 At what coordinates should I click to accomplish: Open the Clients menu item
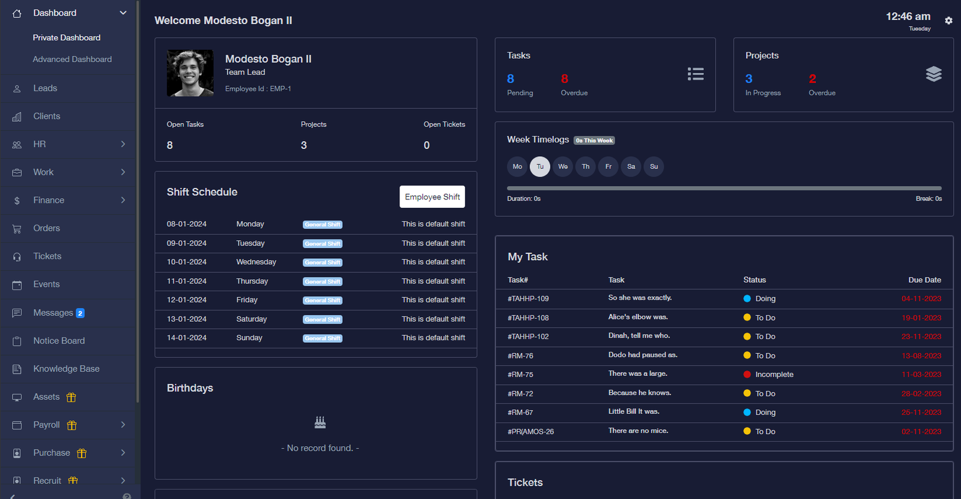tap(47, 116)
